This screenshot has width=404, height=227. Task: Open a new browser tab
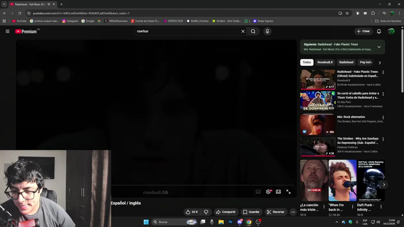coord(61,4)
